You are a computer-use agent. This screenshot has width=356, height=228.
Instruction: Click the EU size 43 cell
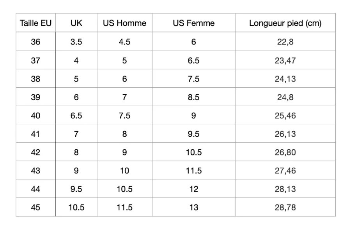pyautogui.click(x=35, y=170)
